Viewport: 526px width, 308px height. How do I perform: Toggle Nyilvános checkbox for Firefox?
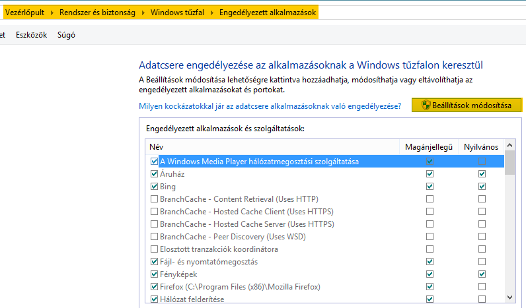point(482,286)
